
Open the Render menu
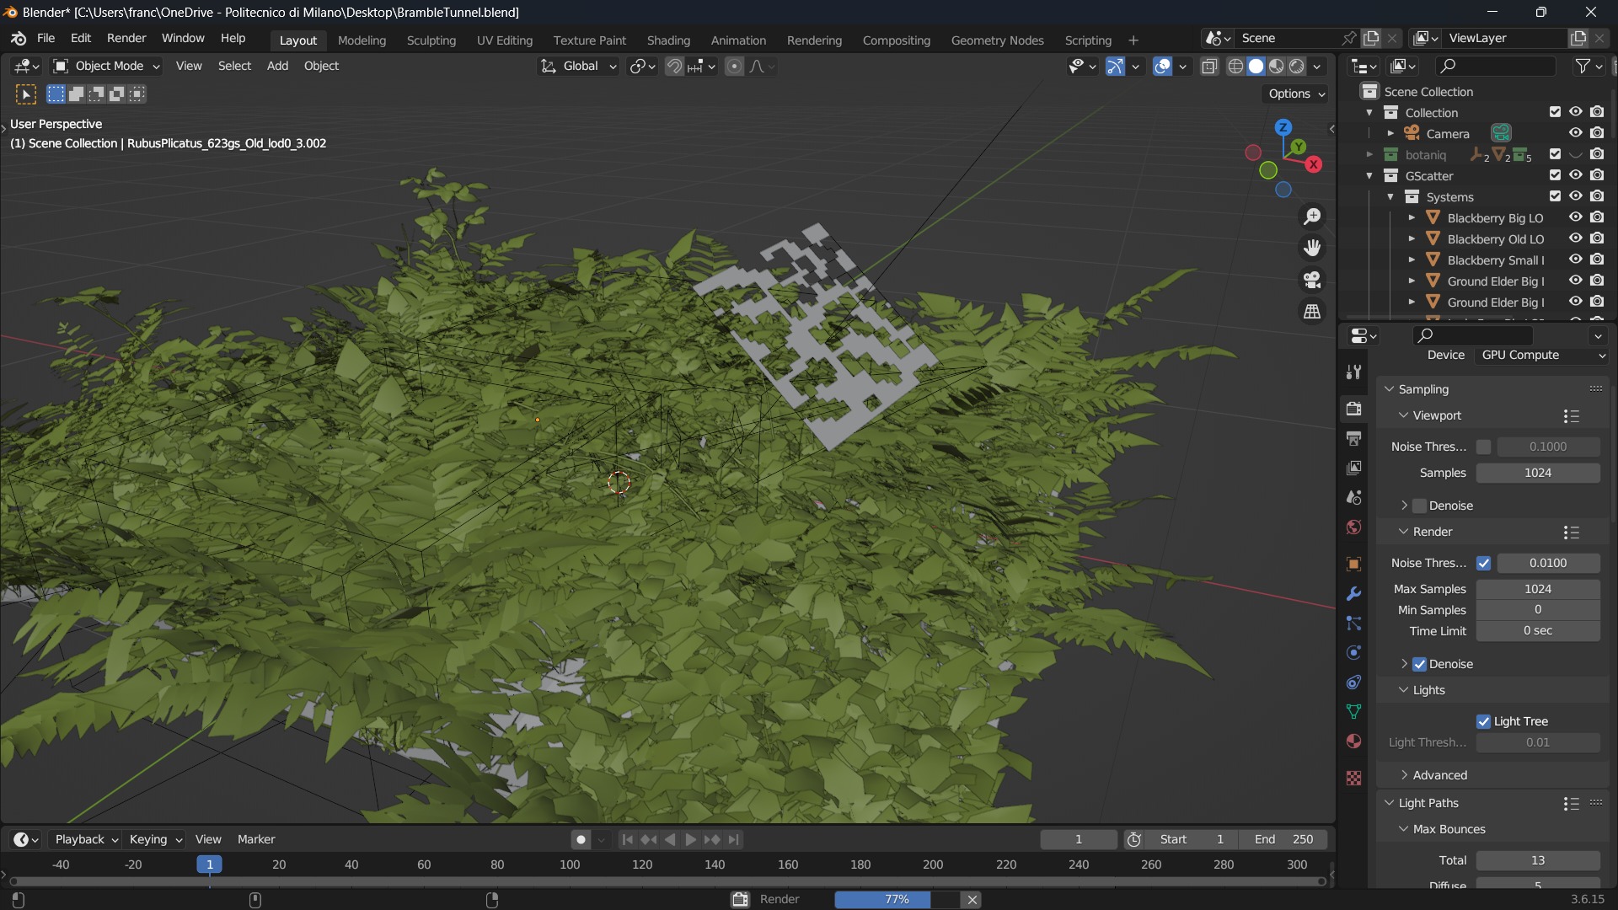pyautogui.click(x=126, y=38)
